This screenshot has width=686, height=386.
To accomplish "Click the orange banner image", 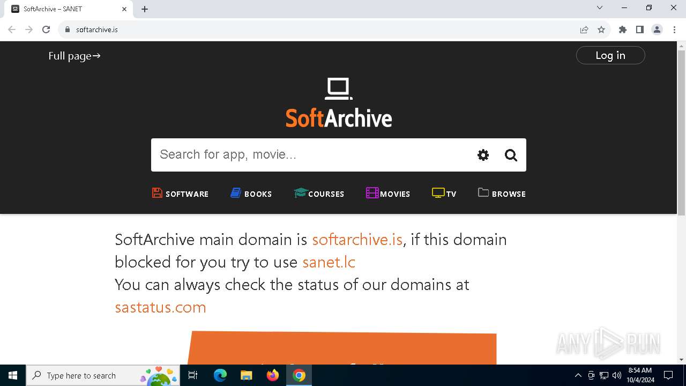I will (x=342, y=348).
